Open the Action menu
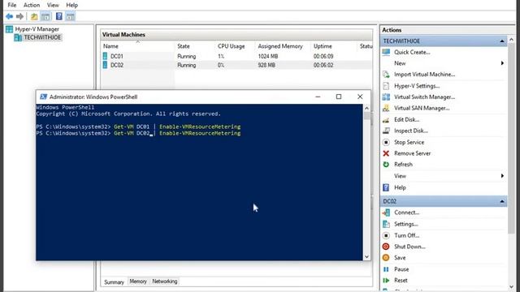The width and height of the screenshot is (520, 292). click(x=32, y=5)
